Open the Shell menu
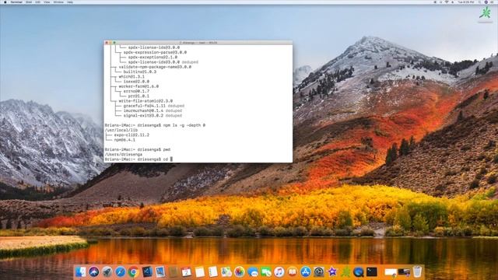The height and width of the screenshot is (280, 498). 29,2
